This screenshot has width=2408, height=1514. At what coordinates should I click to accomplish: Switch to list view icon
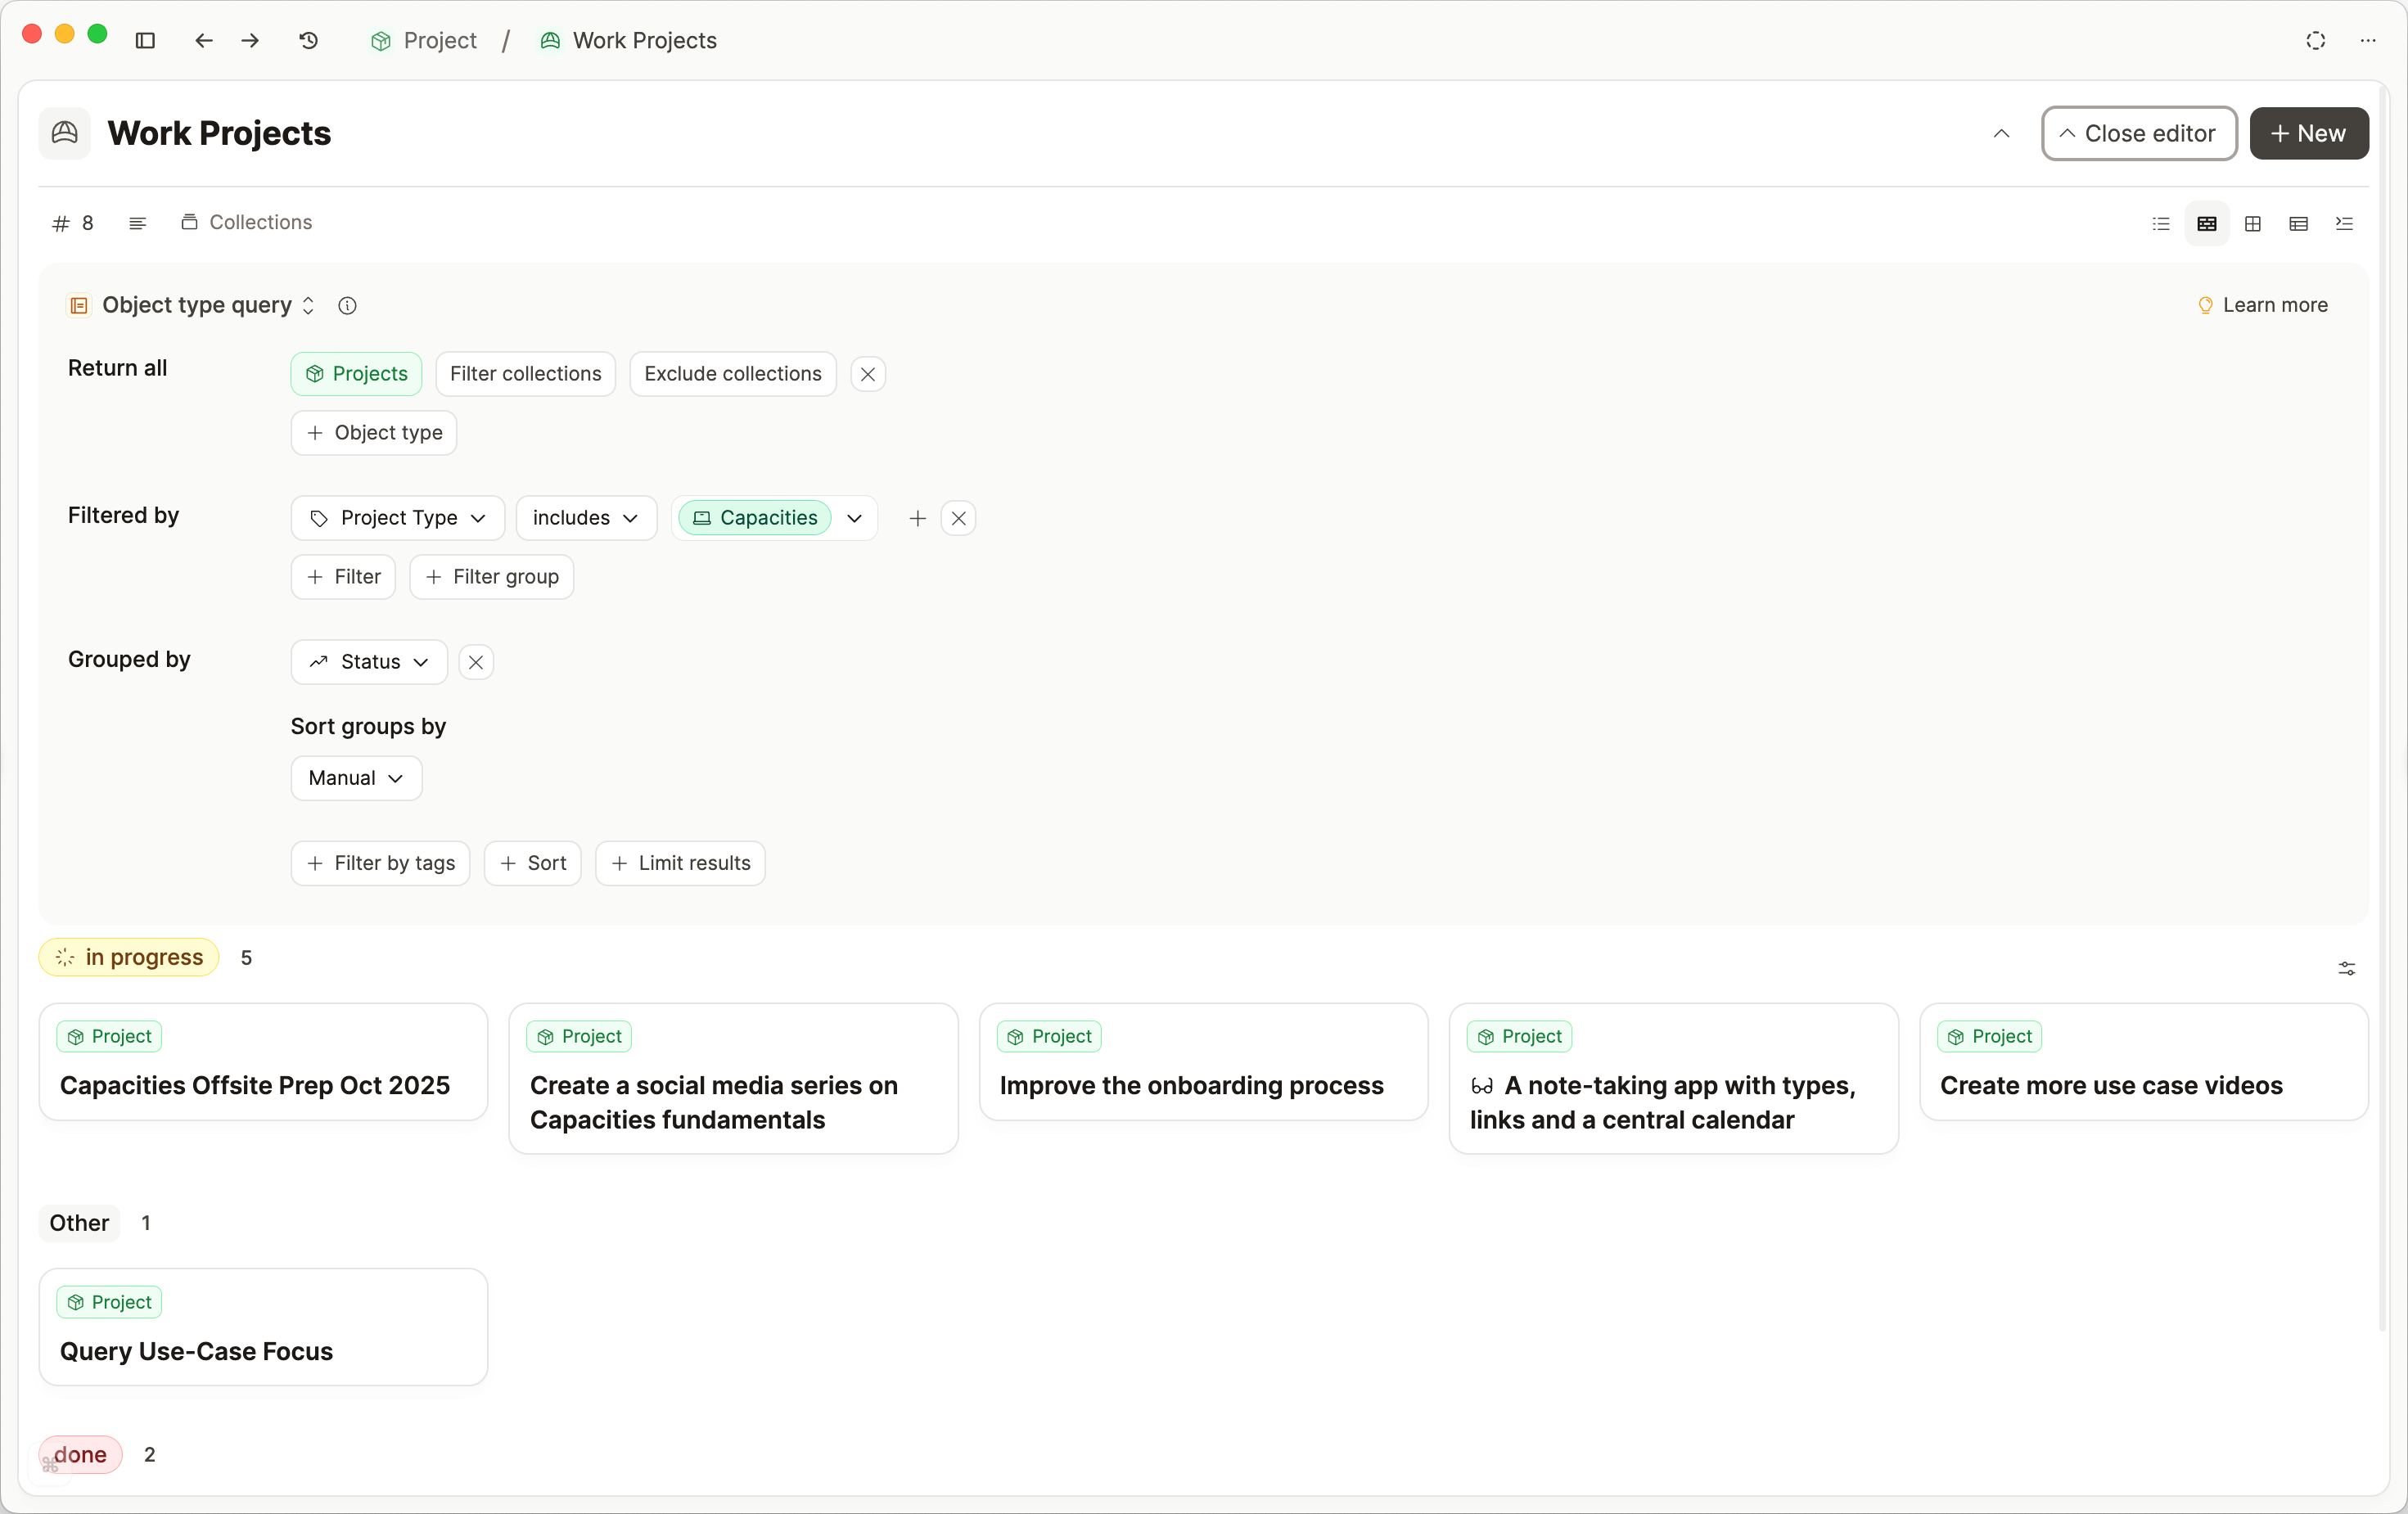[2160, 223]
